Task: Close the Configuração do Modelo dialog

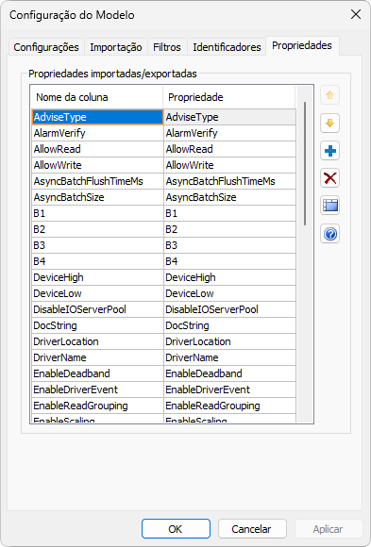Action: click(356, 15)
